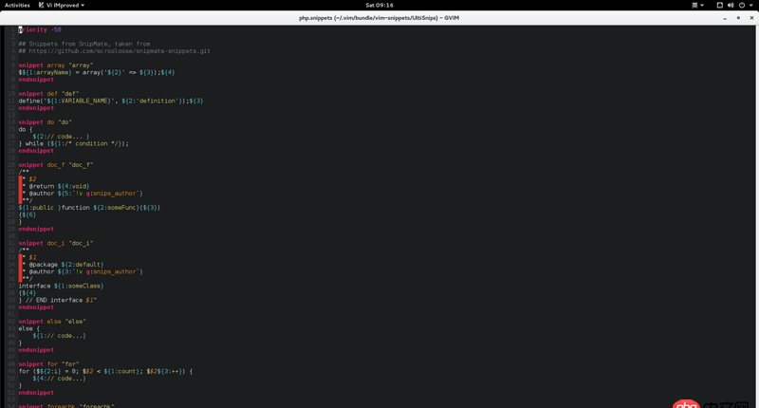Click the php.snippets GVIM window title
This screenshot has height=408, width=759.
(x=379, y=18)
